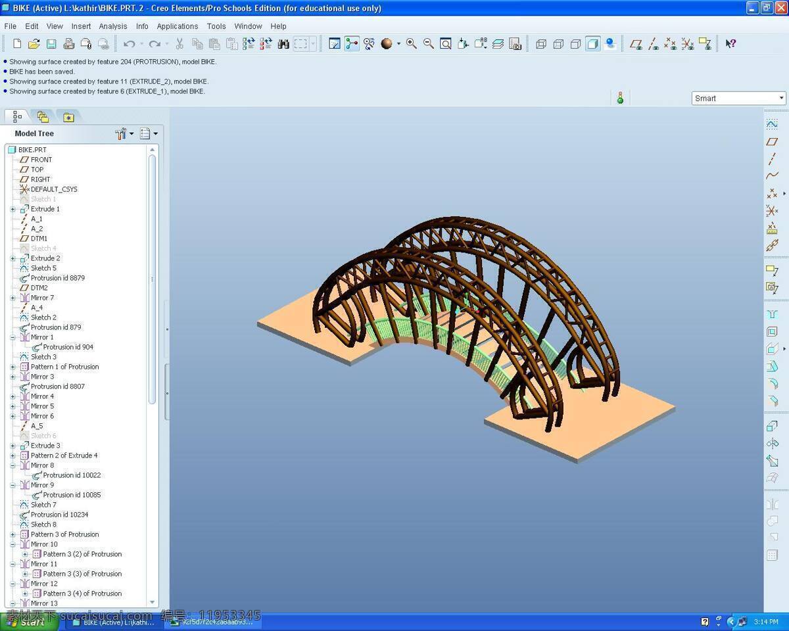Select the Sketch tool in right toolbar
This screenshot has height=631, width=789.
point(772,124)
